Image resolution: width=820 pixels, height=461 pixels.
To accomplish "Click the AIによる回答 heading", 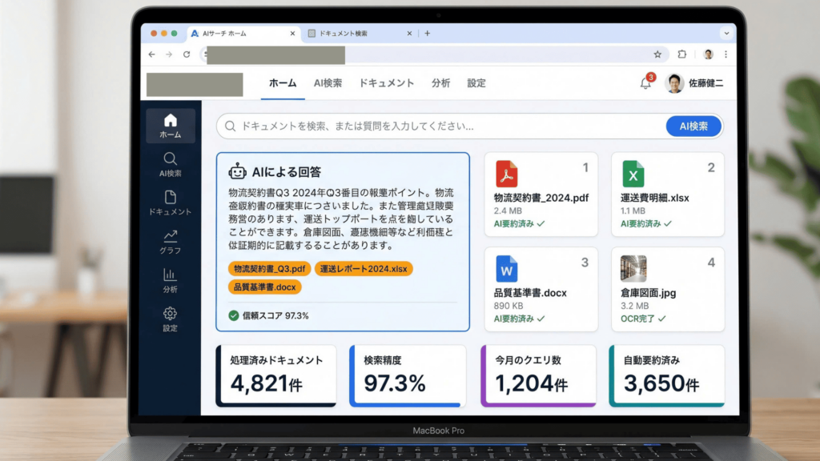I will click(287, 172).
